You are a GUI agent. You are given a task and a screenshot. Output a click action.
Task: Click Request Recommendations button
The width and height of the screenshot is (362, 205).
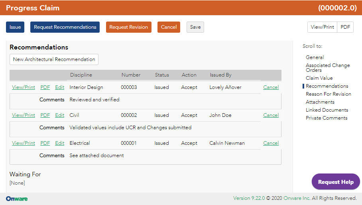pyautogui.click(x=65, y=27)
